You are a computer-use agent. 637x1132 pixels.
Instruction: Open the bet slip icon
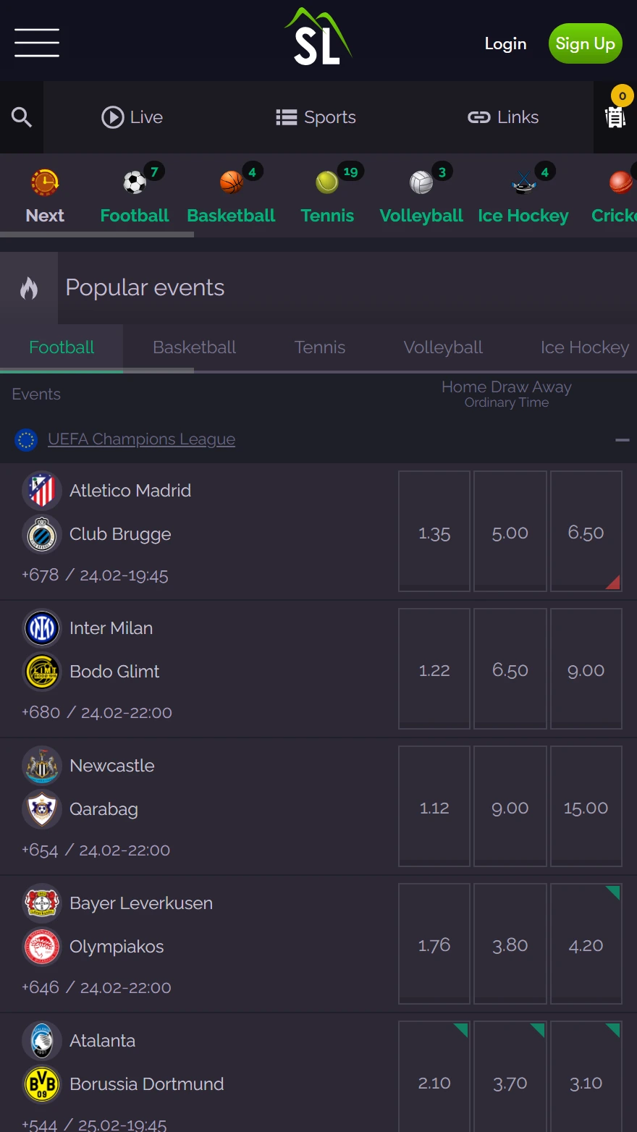(x=615, y=118)
